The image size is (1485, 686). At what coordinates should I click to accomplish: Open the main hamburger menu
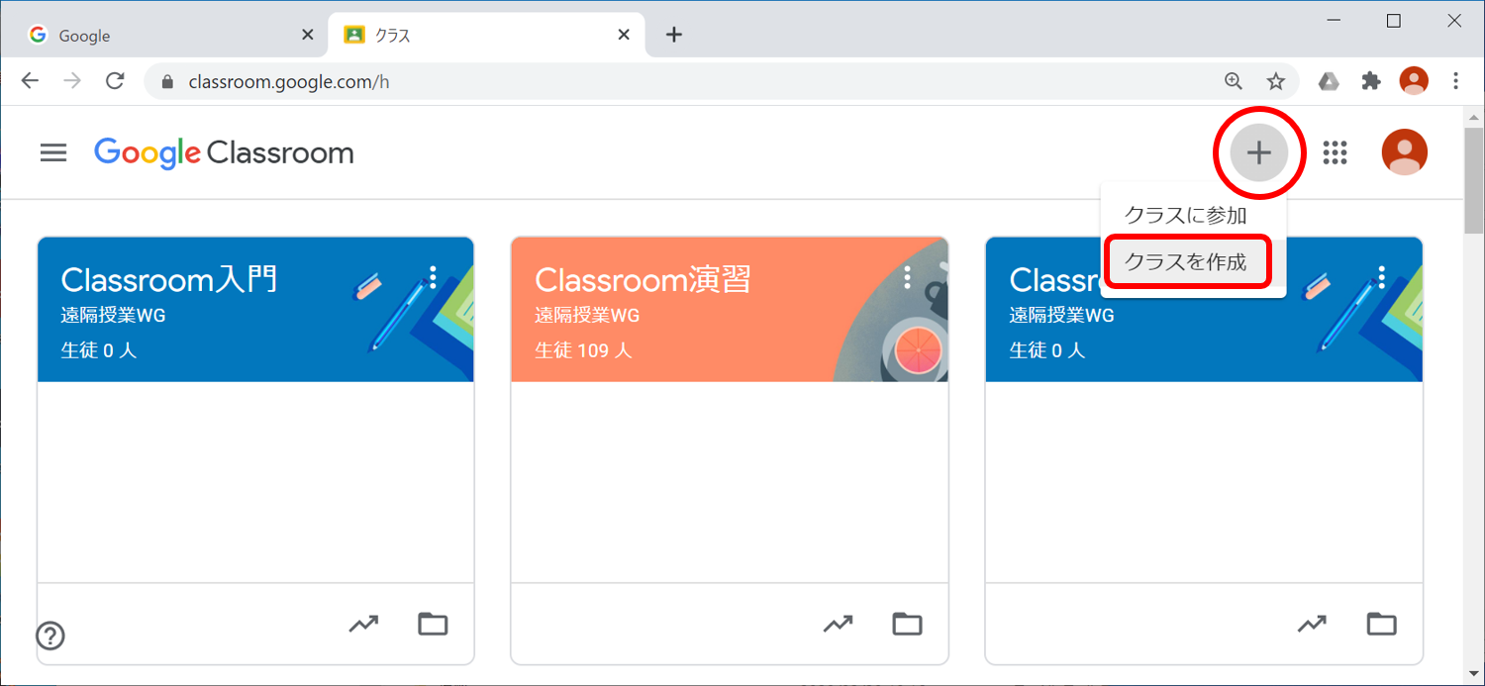coord(53,152)
